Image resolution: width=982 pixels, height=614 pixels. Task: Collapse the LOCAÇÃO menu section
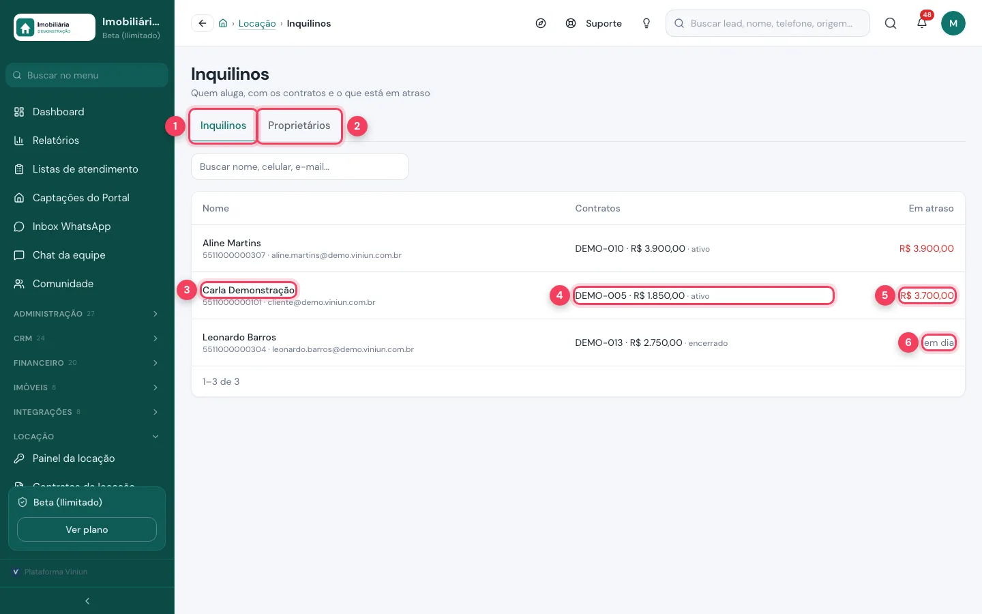87,437
